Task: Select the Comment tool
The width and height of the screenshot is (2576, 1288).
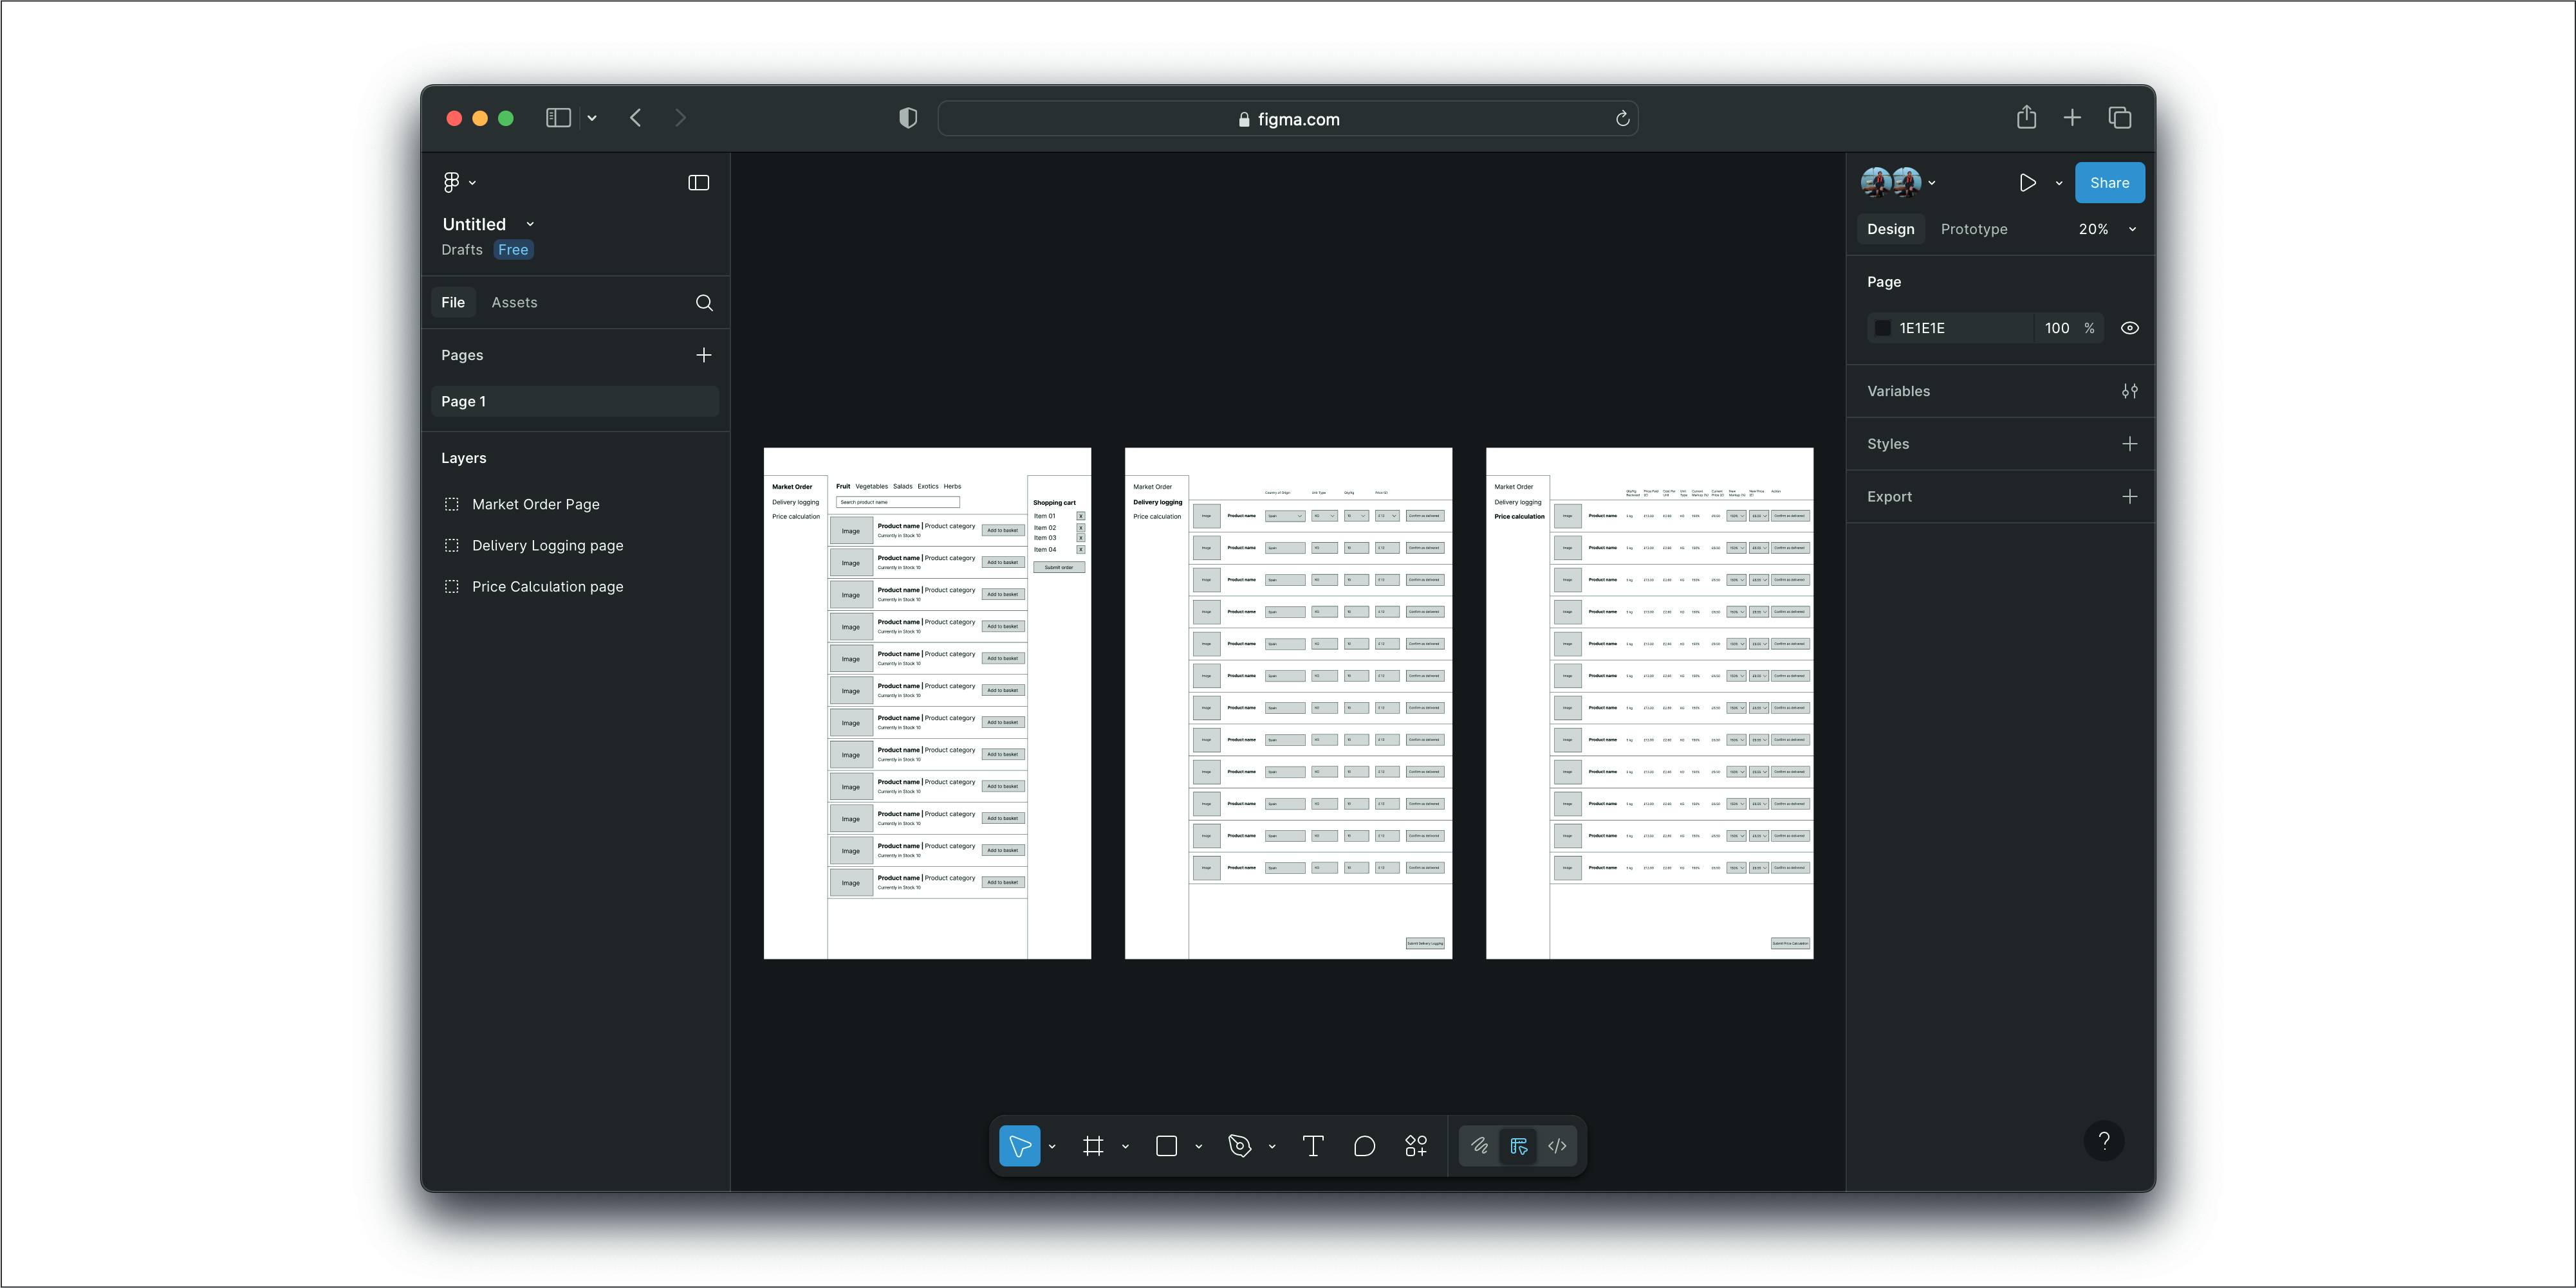Action: tap(1364, 1146)
